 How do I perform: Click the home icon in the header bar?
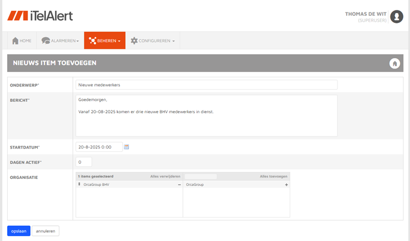click(395, 63)
